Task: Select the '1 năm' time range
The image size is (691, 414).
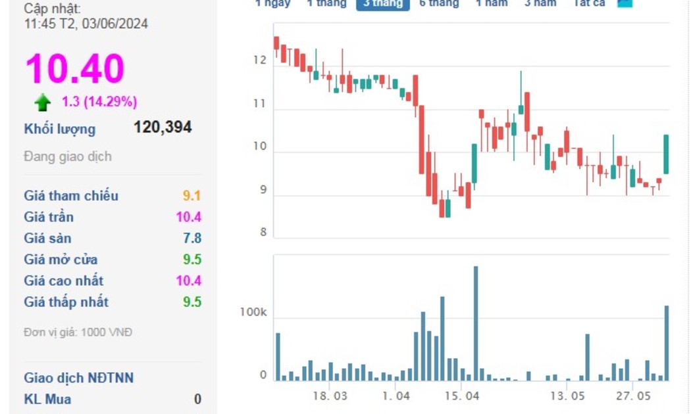Action: [x=492, y=3]
